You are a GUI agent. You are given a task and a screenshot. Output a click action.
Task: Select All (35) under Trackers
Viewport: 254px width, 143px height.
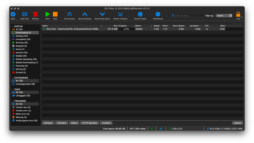coord(25,104)
